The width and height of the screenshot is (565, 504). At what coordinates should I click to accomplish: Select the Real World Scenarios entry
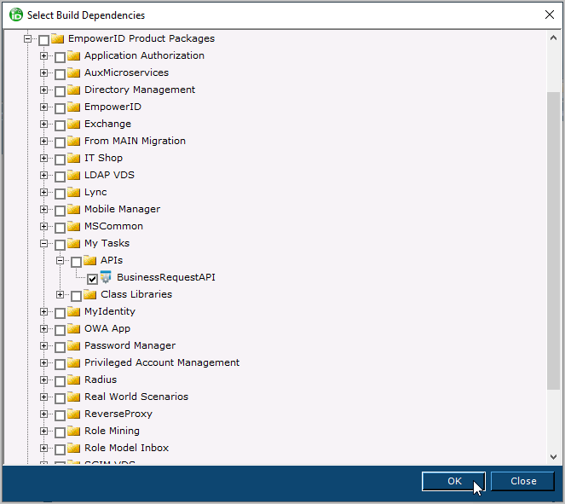tap(135, 397)
